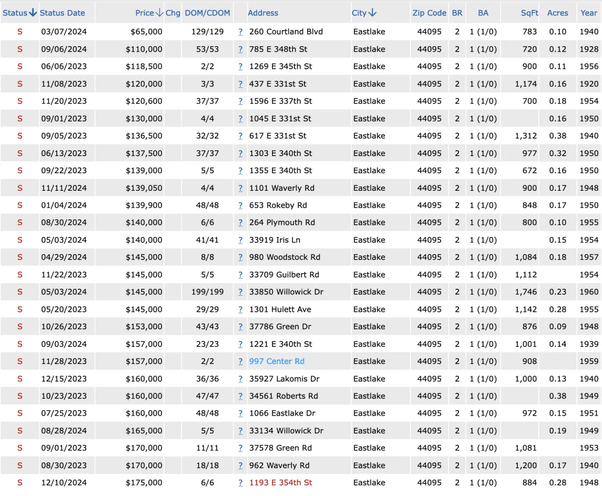This screenshot has height=496, width=602.
Task: Select the $120,600 price cell
Action: (144, 101)
